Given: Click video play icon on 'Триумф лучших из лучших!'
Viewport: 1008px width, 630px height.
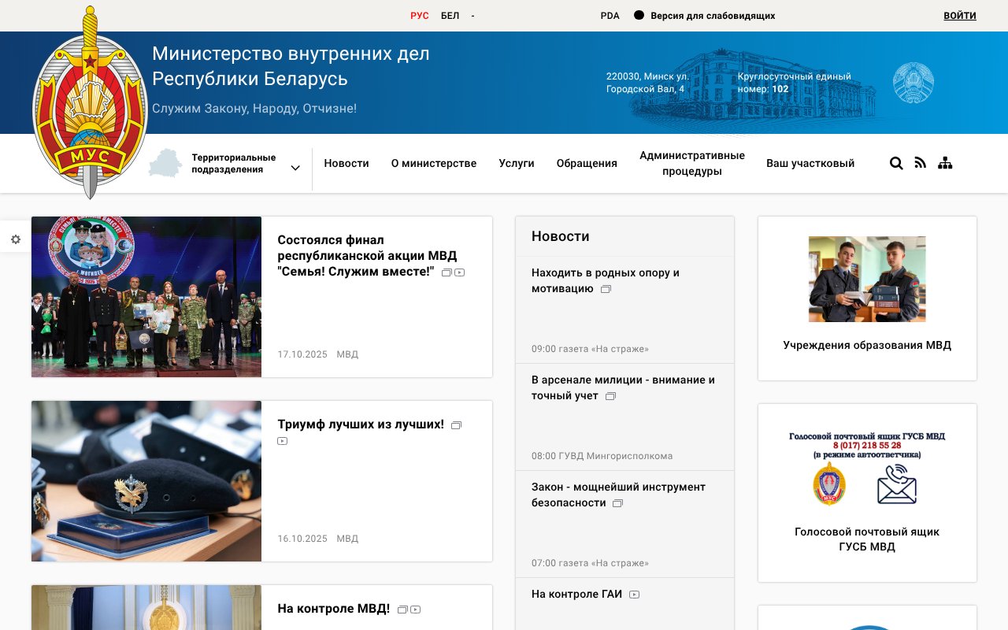Looking at the screenshot, I should pos(282,441).
